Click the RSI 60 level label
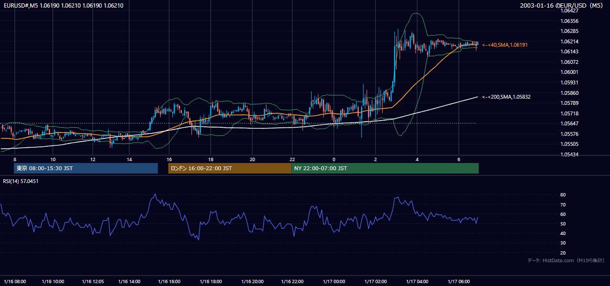This screenshot has height=286, width=610. coord(563,214)
